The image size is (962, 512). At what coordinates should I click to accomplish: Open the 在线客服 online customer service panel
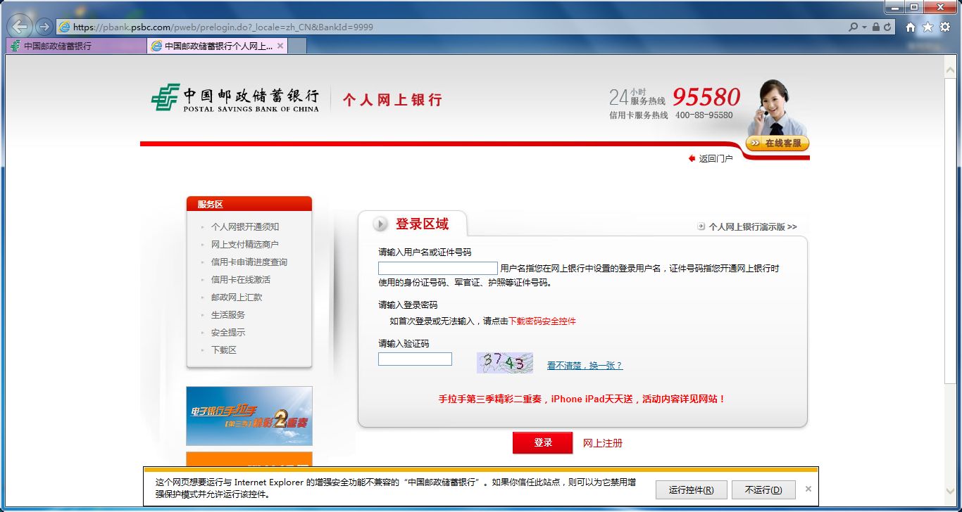point(777,143)
